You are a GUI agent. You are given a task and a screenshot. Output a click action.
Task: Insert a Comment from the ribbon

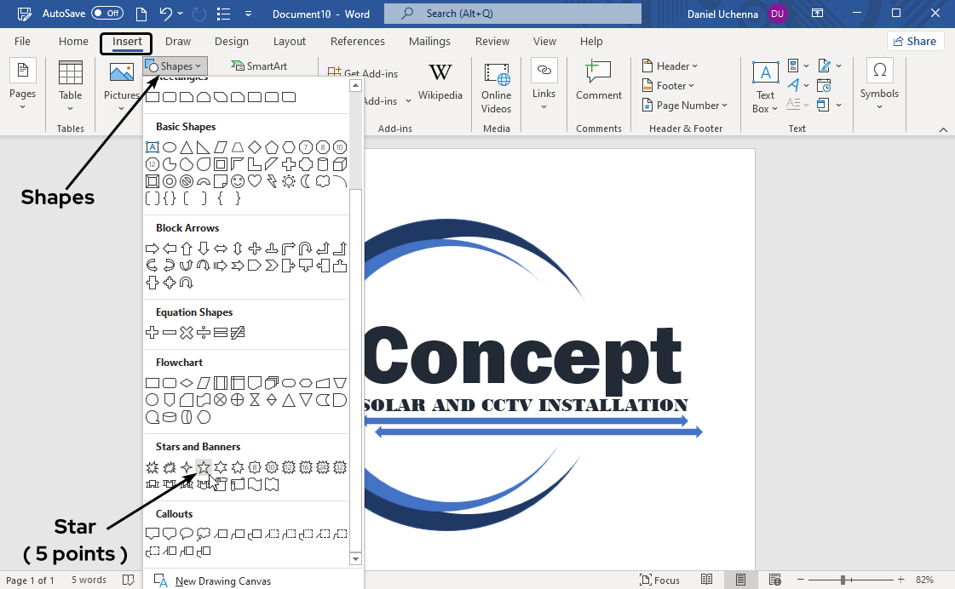coord(598,81)
